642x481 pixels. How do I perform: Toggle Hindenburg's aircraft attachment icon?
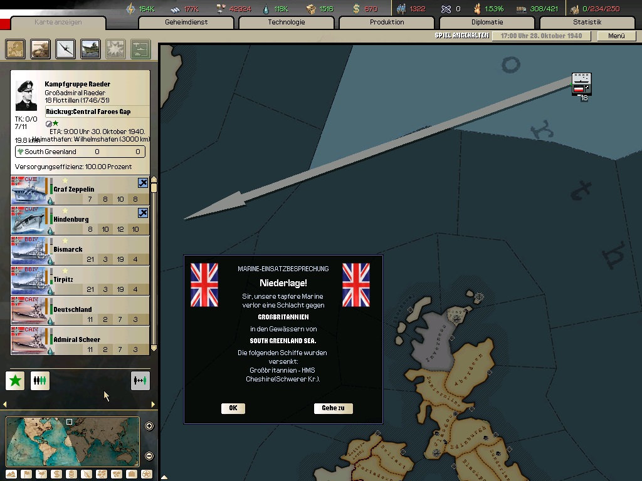point(143,213)
